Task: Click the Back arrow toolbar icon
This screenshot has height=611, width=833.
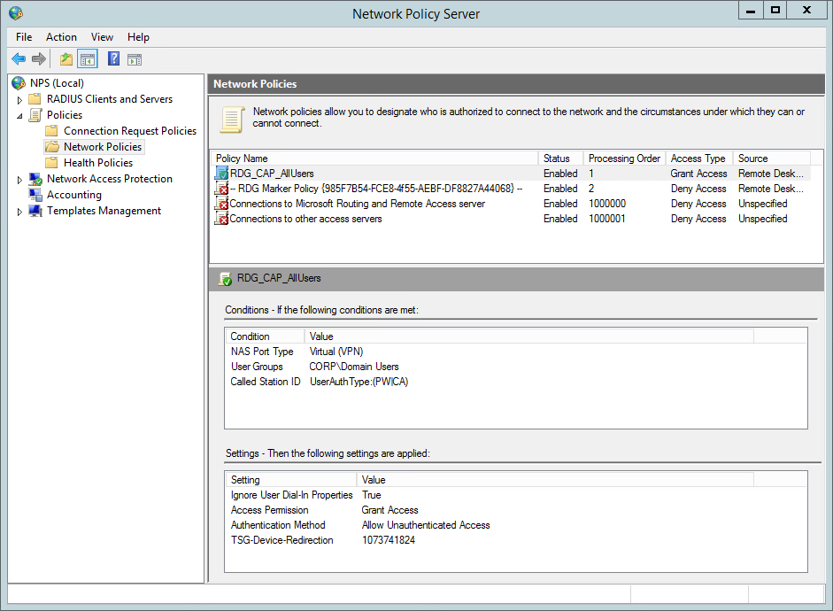Action: point(19,59)
